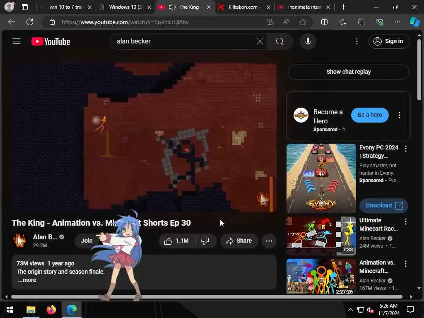Open the muted volume tray icon
Image resolution: width=424 pixels, height=318 pixels.
tap(370, 310)
